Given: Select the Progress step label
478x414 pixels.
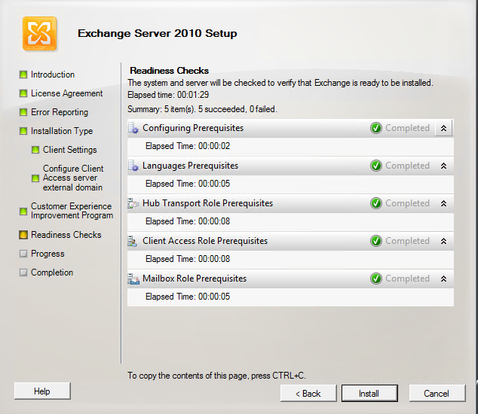Looking at the screenshot, I should (47, 254).
